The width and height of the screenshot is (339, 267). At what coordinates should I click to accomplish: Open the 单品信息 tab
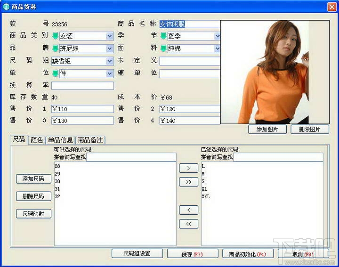click(x=60, y=140)
